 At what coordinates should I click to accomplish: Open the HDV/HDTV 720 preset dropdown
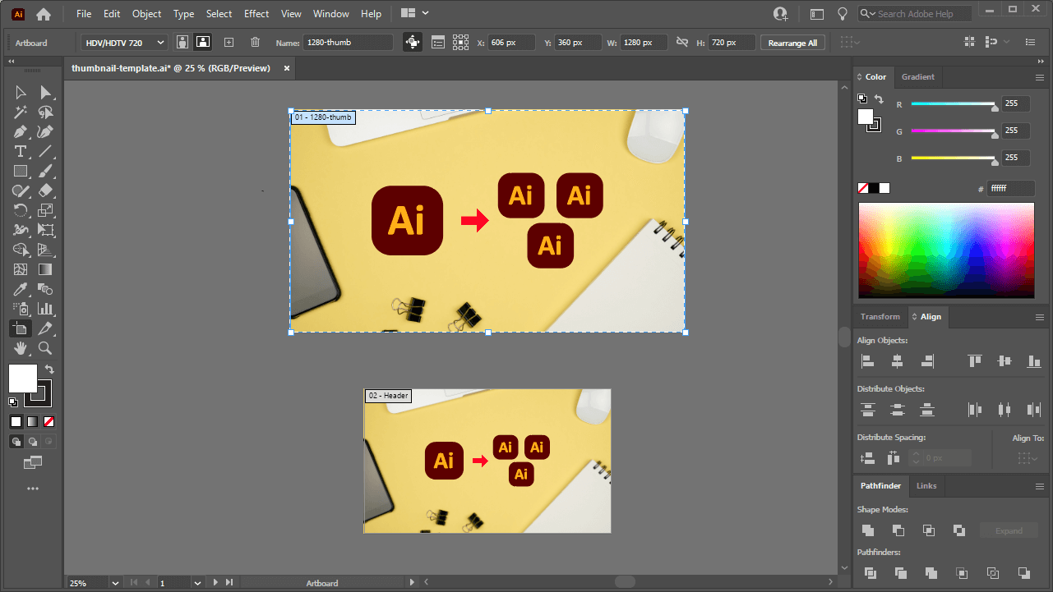pyautogui.click(x=124, y=43)
